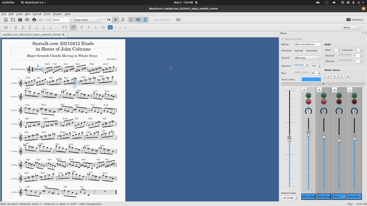Screen dimensions: 367x206
Task: Apply natural accidental
Action: click(89, 27)
